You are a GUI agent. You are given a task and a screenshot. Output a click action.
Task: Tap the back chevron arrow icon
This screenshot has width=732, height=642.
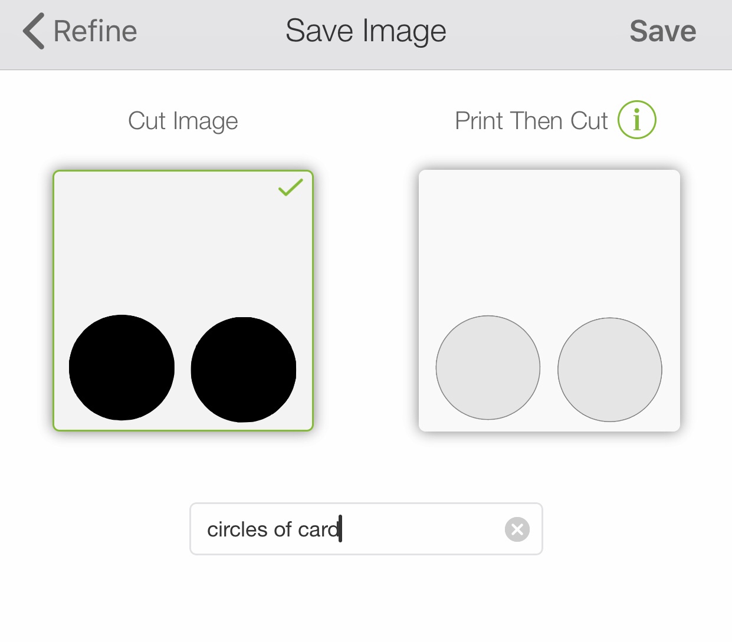tap(34, 31)
